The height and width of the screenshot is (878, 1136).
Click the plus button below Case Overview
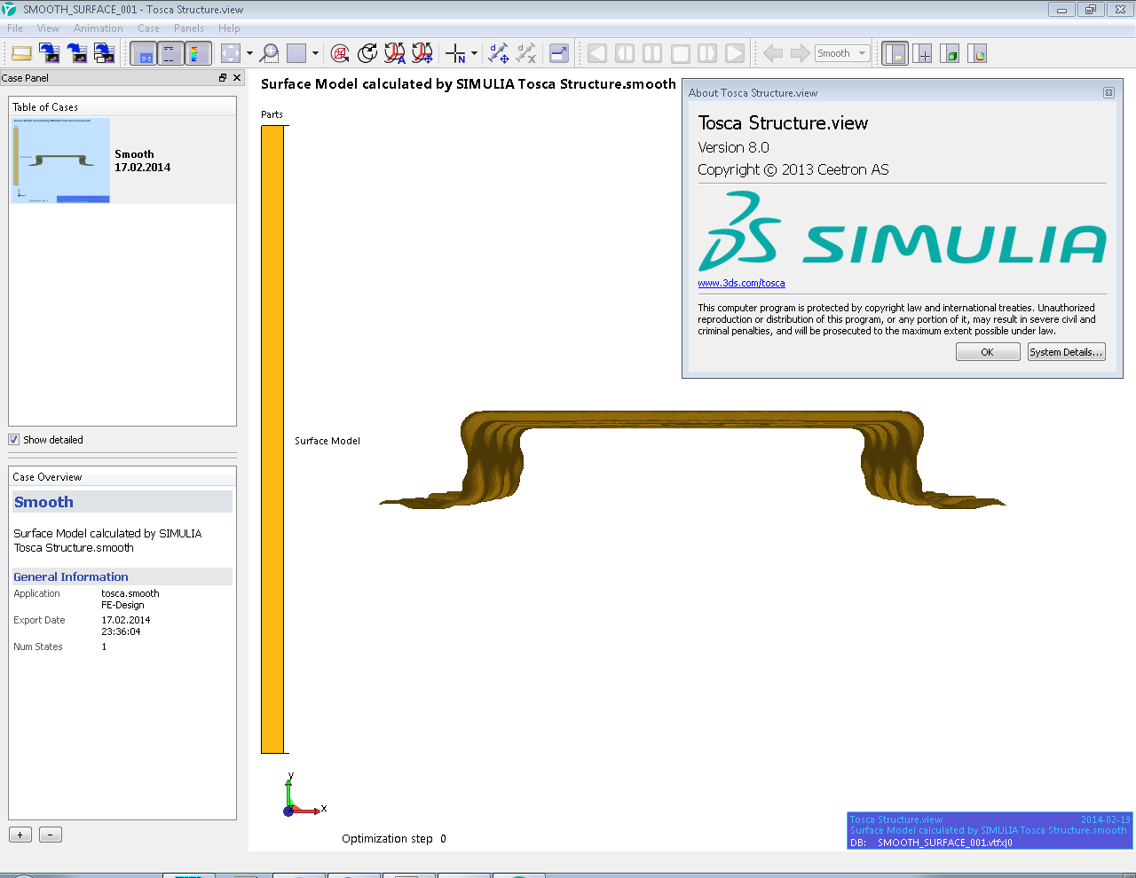[20, 835]
